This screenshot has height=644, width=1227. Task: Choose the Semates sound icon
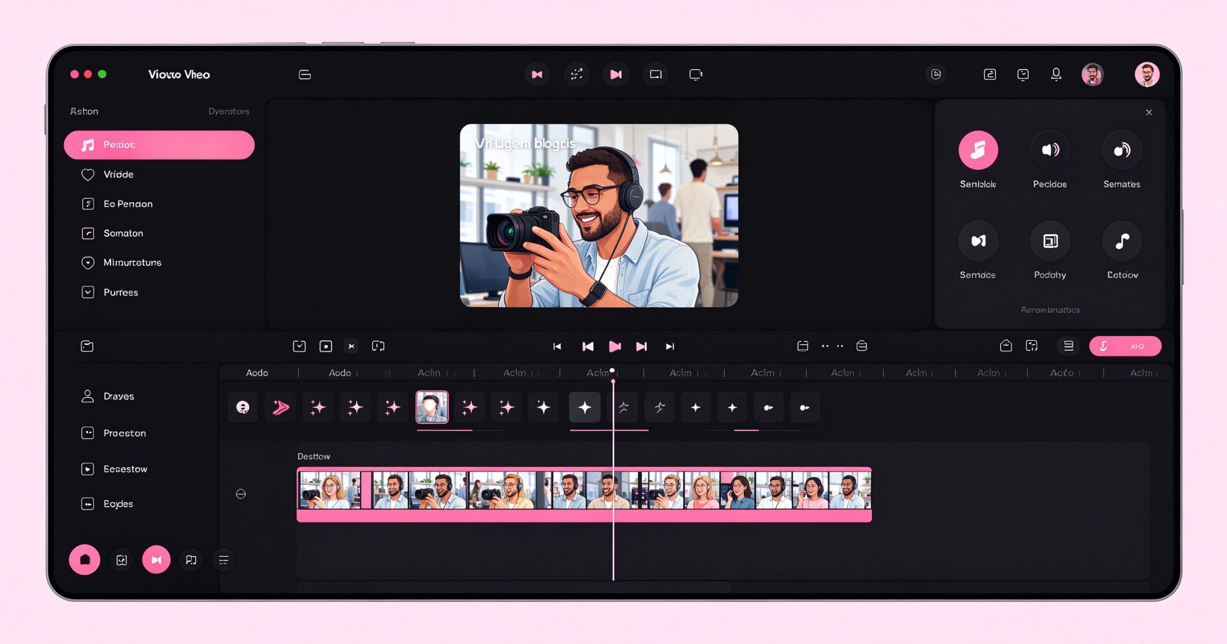click(1122, 150)
